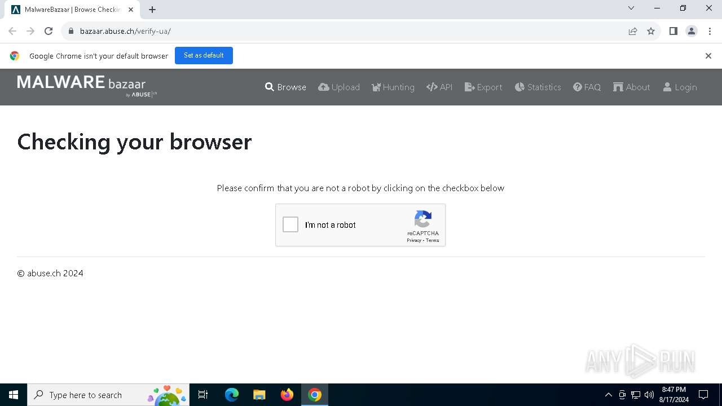722x406 pixels.
Task: Open the Export page
Action: [x=483, y=87]
